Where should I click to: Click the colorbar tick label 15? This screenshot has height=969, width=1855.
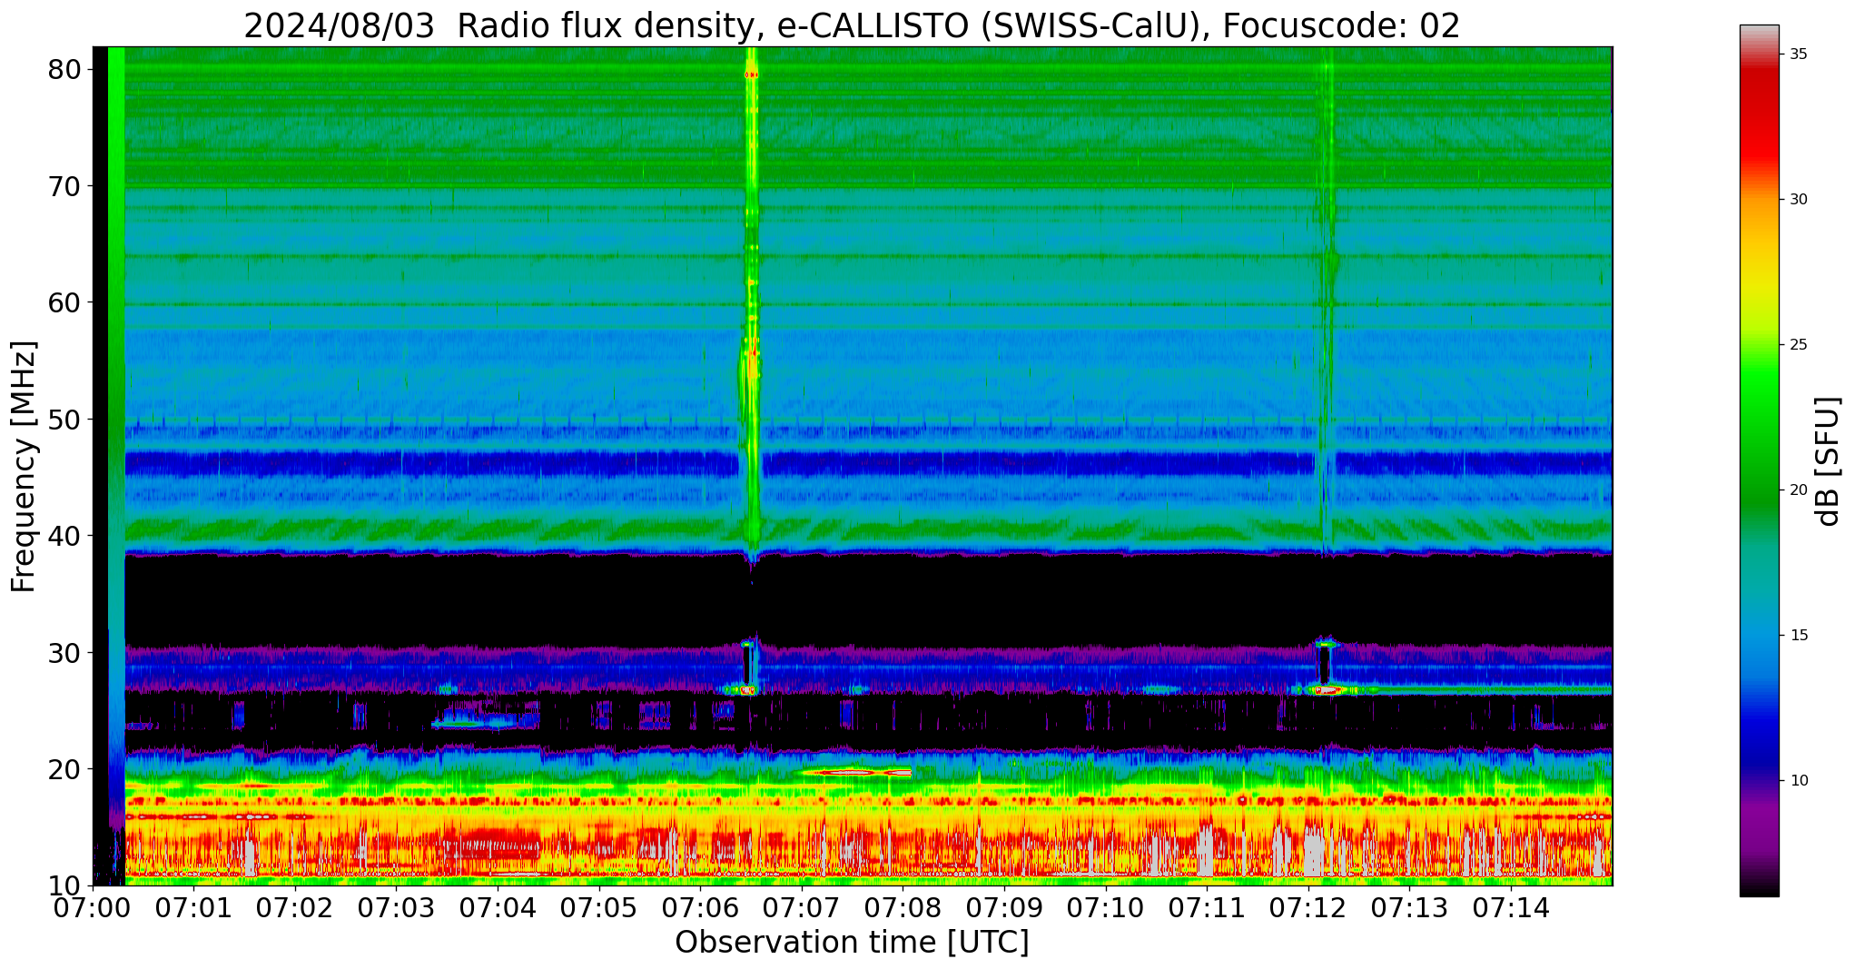tap(1799, 636)
